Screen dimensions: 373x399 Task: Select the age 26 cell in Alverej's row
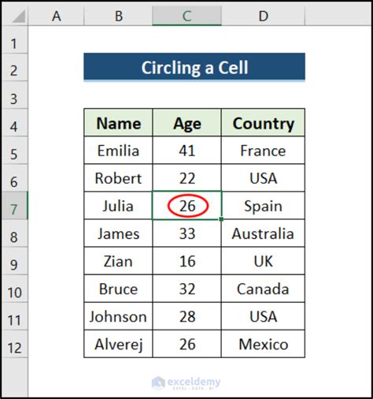[x=186, y=344]
